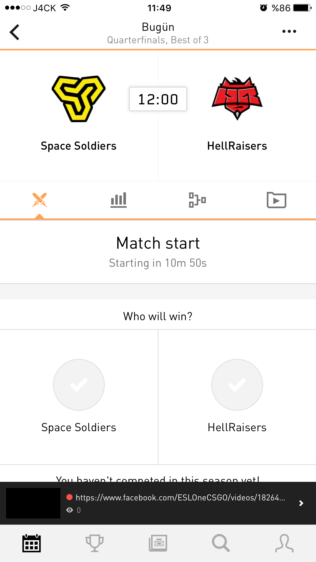This screenshot has width=316, height=562.
Task: Vote HellRaisers to win checkmark
Action: [237, 385]
